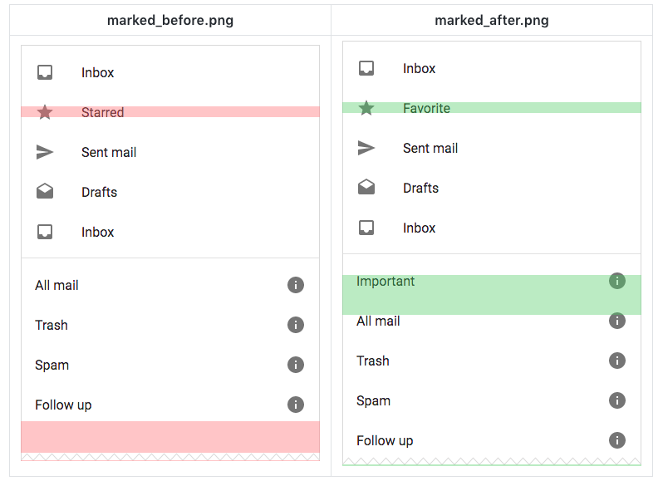Click the Drafts envelope icon in after panel
This screenshot has height=481, width=663.
366,188
